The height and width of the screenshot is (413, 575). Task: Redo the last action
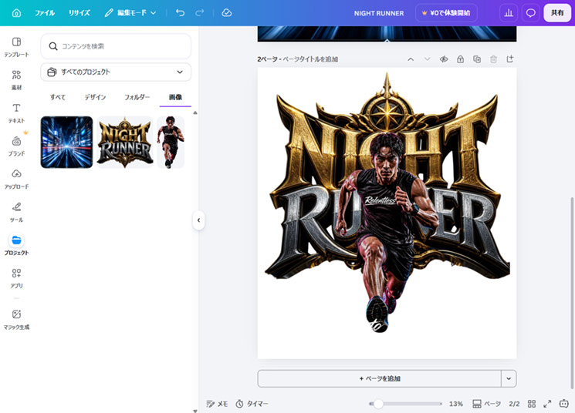coord(199,13)
